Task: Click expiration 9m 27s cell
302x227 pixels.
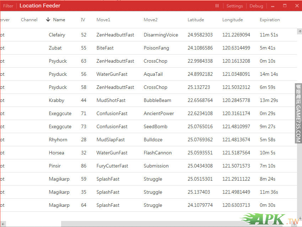Action: click(x=268, y=126)
